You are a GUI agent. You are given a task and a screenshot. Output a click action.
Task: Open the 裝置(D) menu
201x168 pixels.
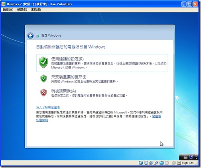click(22, 10)
